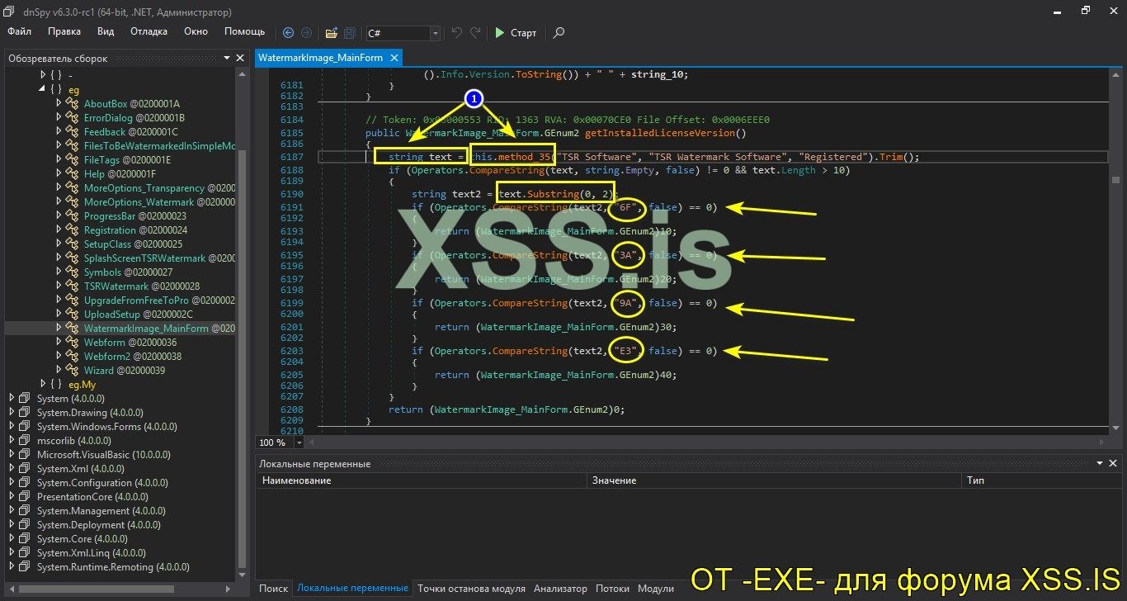Switch to Модули bottom tab
1127x601 pixels.
click(x=656, y=589)
